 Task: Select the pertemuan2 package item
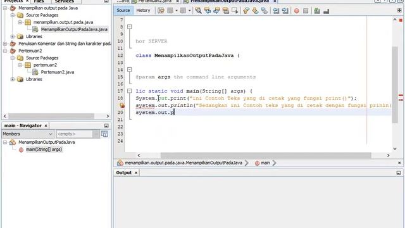tap(45, 65)
